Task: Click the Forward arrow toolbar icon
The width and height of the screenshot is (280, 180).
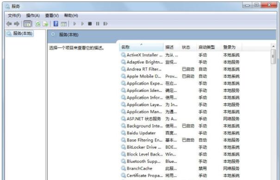Action: pos(17,24)
